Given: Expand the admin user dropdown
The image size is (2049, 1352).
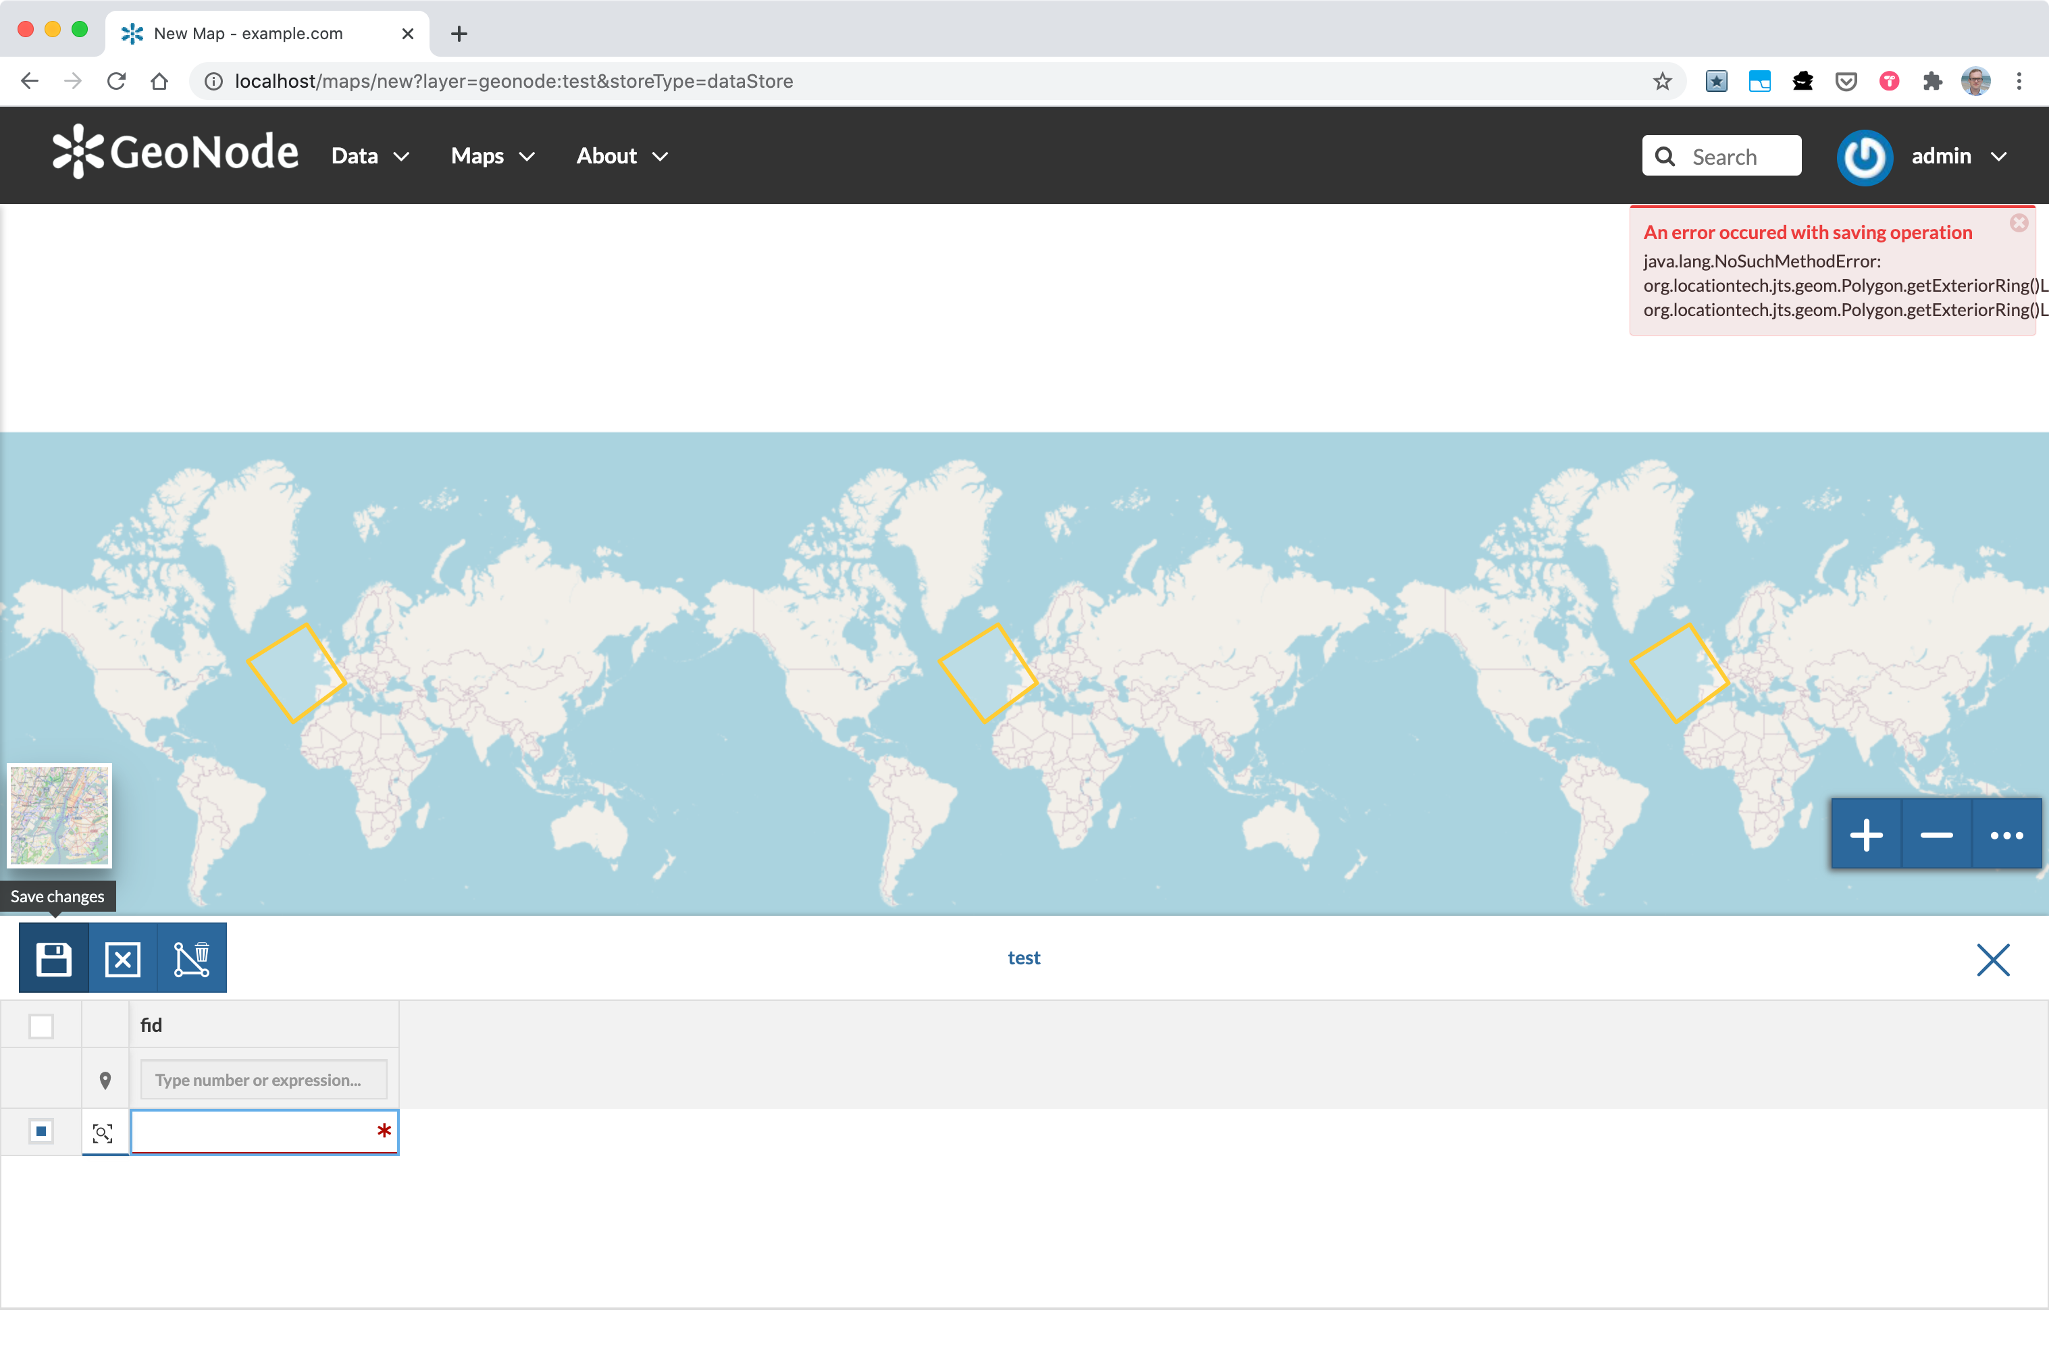Looking at the screenshot, I should tap(1959, 156).
